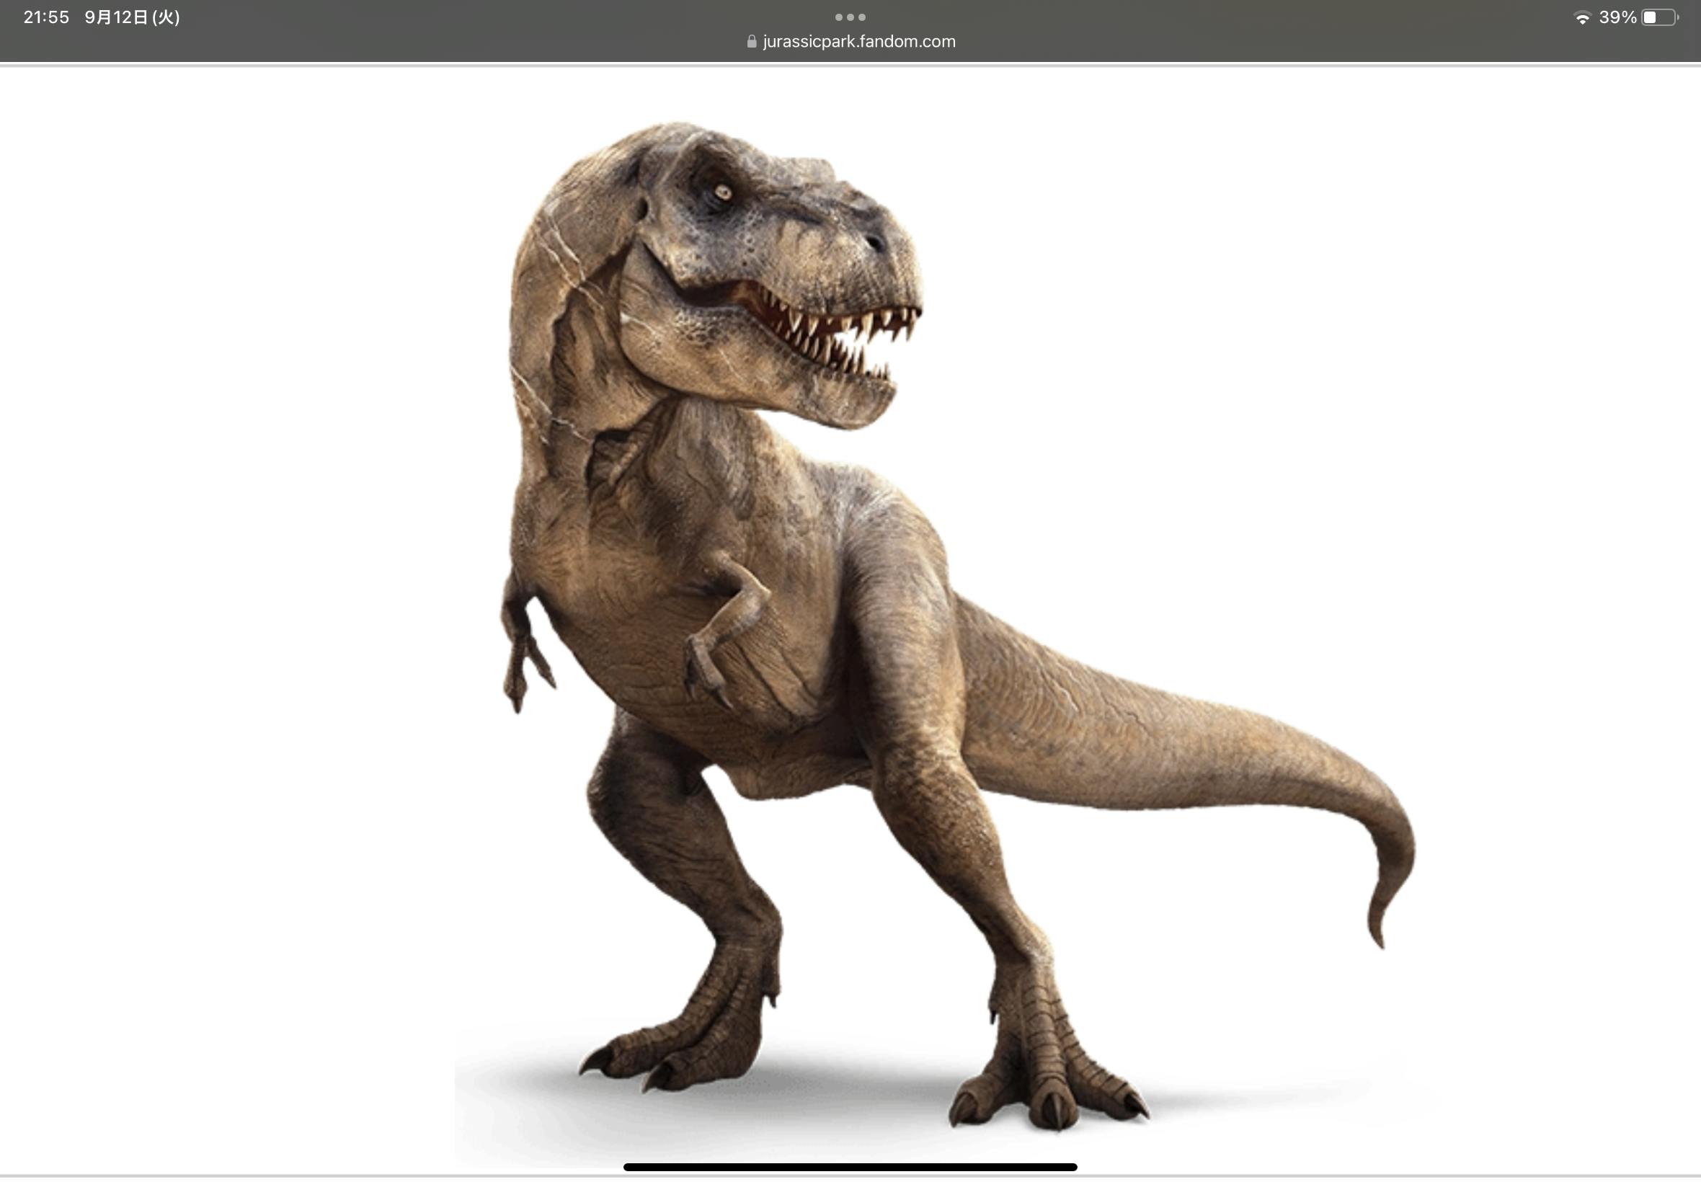
Task: Click the home indicator bar at bottom
Action: point(849,1167)
